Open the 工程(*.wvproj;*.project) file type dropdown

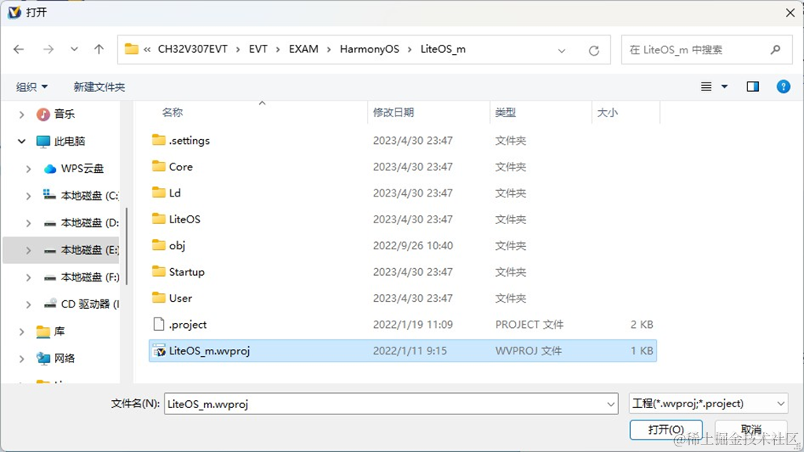[709, 404]
